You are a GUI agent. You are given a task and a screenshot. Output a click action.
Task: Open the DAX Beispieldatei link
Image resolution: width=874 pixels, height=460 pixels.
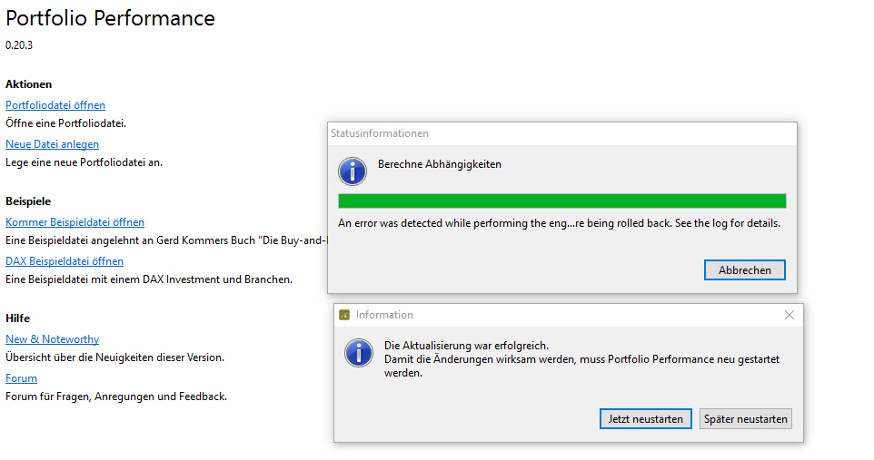pyautogui.click(x=65, y=260)
